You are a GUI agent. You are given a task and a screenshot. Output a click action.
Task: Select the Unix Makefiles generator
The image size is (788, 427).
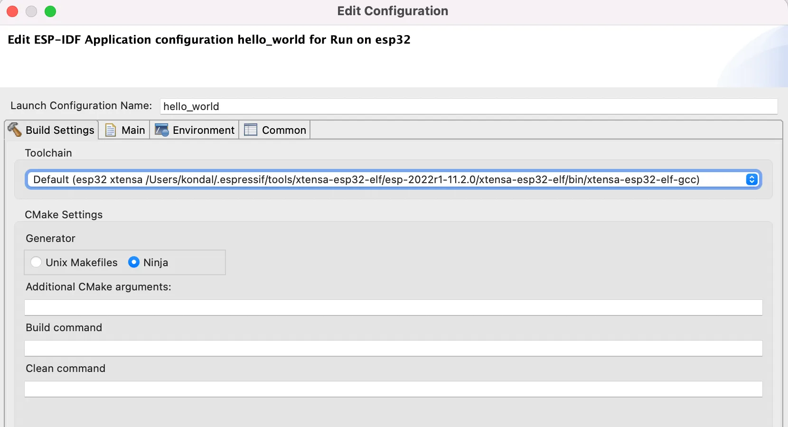click(x=36, y=262)
